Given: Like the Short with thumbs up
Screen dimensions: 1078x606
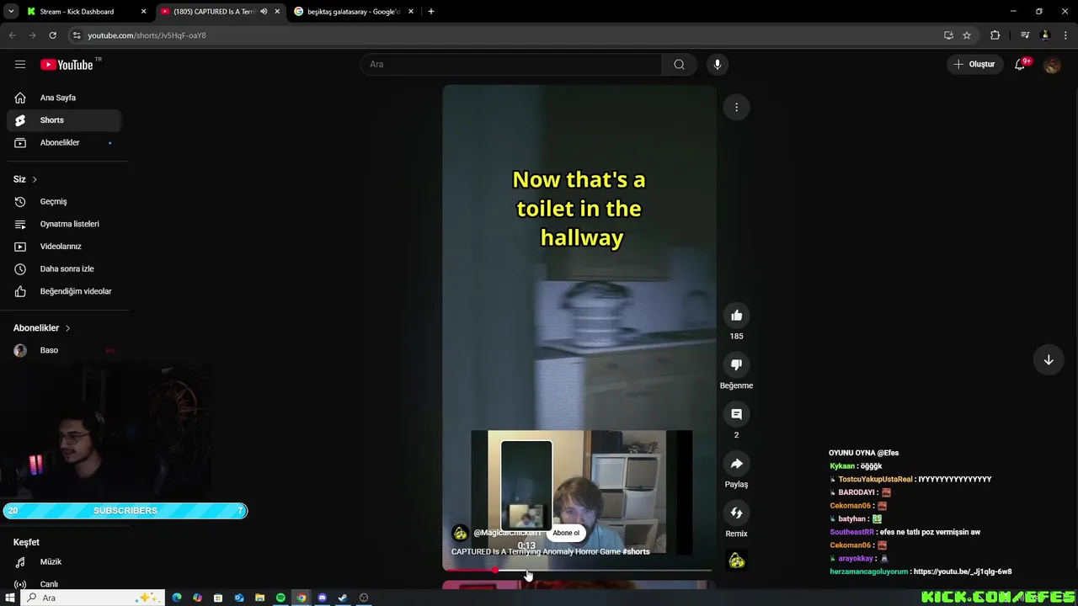Looking at the screenshot, I should point(736,316).
